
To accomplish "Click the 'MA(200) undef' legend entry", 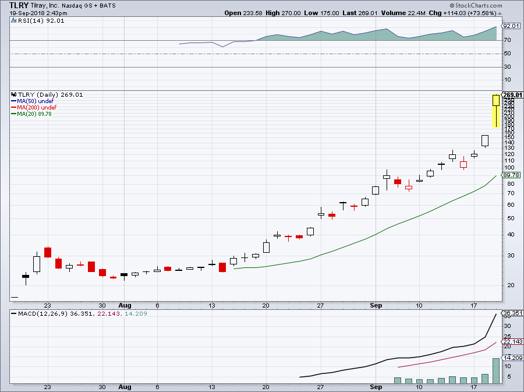I will click(x=37, y=107).
